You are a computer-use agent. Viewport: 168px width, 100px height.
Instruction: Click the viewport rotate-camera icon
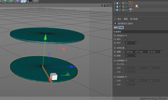click(108, 6)
